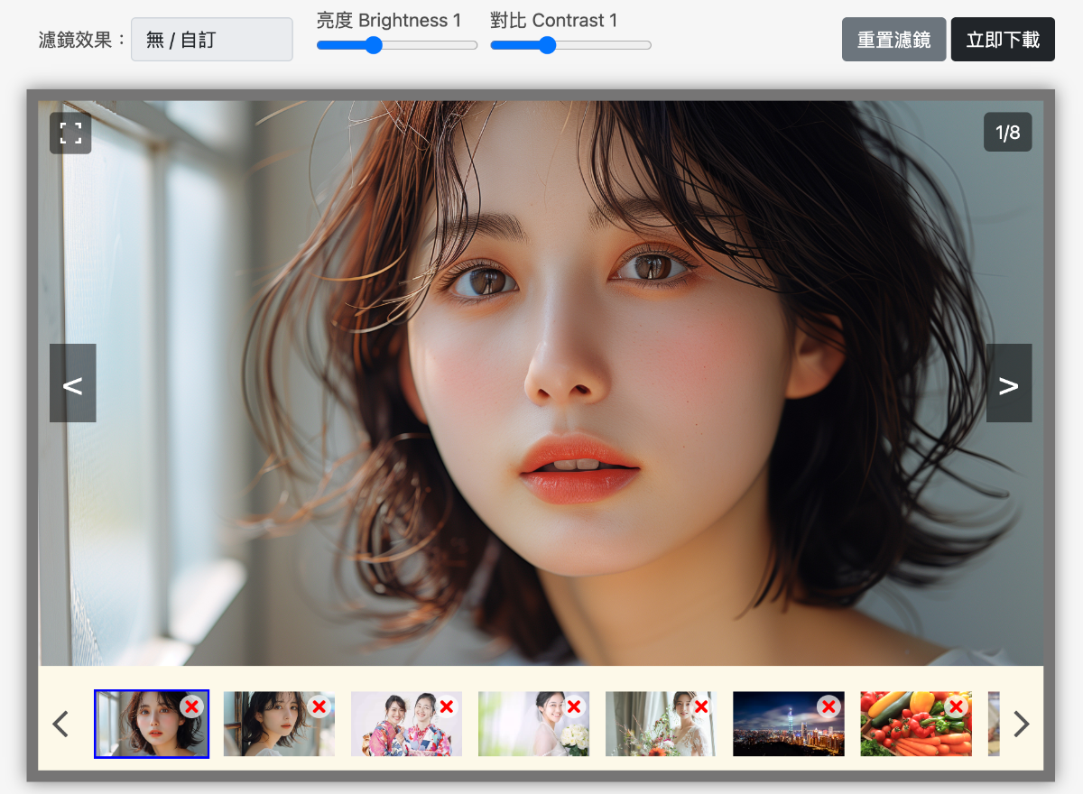The width and height of the screenshot is (1083, 794).
Task: Go to the previous image in main viewer
Action: point(72,383)
